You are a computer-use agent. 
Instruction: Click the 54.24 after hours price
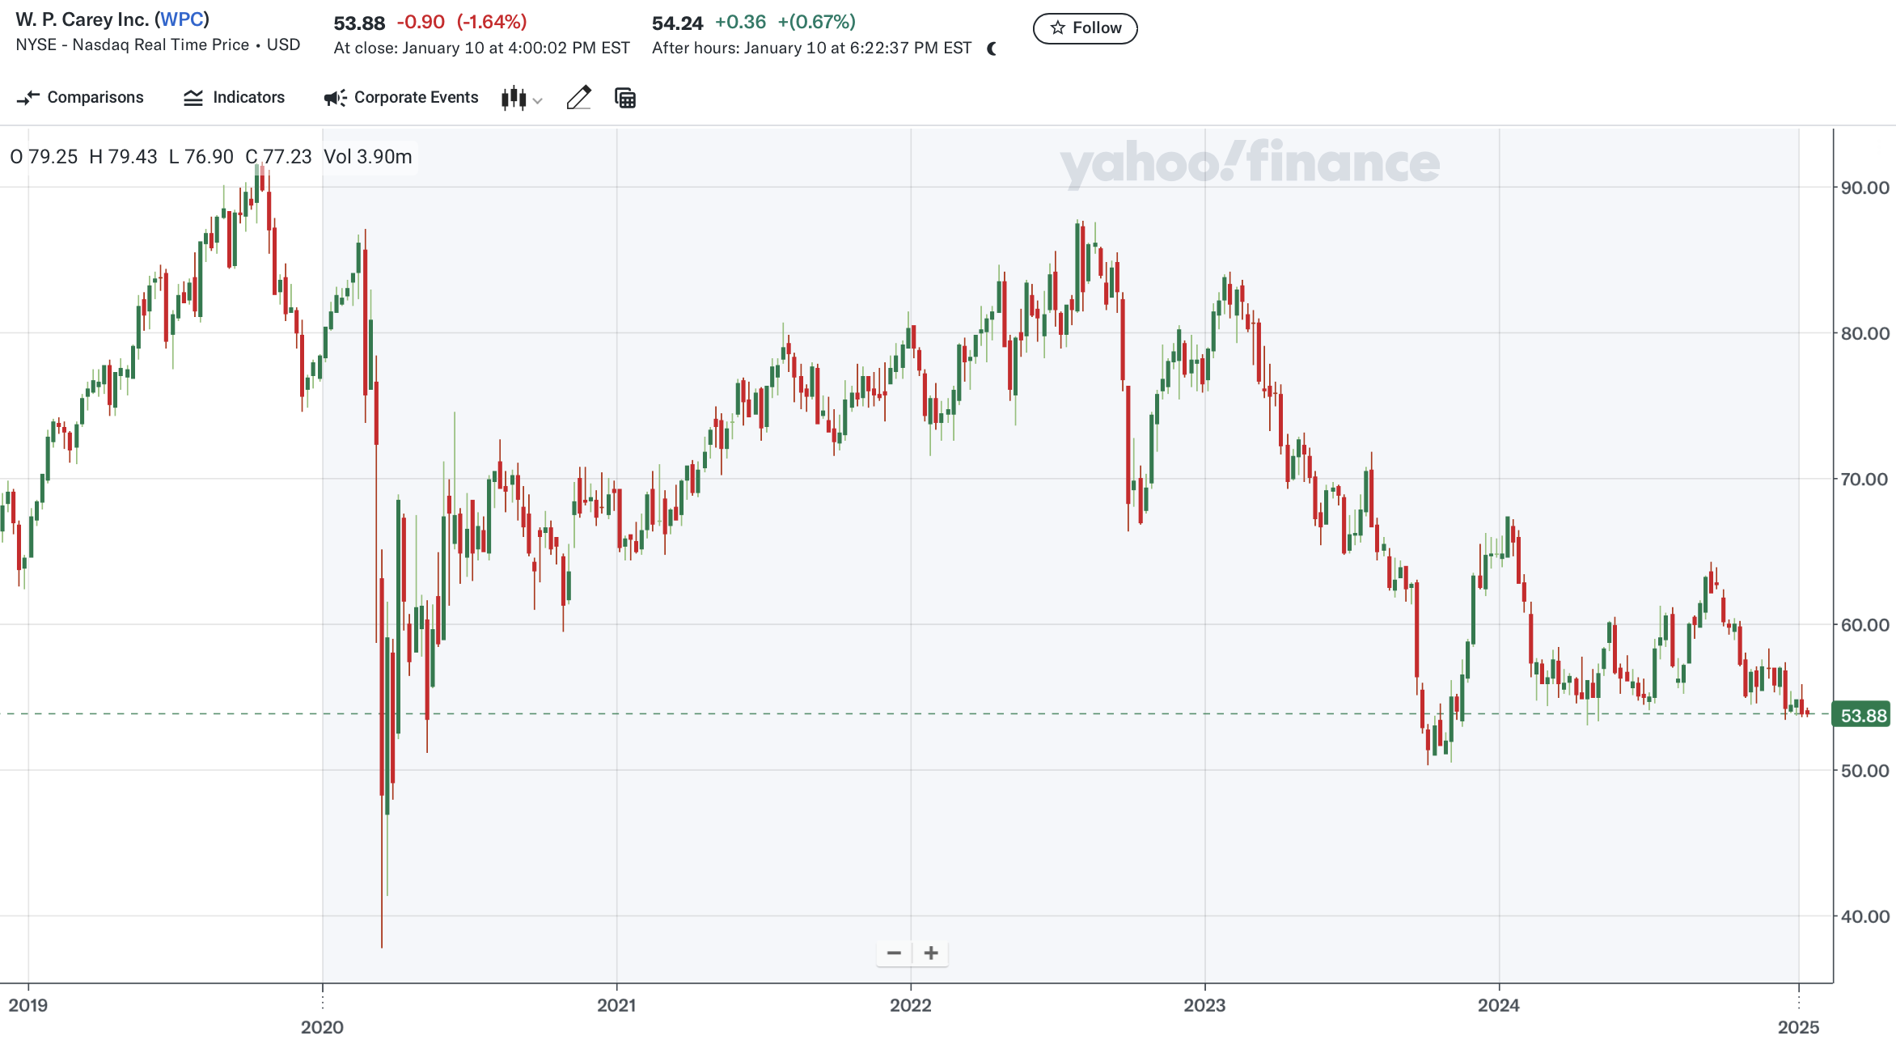coord(677,23)
